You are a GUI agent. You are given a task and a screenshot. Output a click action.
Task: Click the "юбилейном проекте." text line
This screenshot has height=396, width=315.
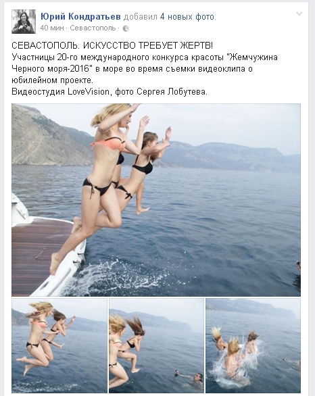[x=53, y=80]
